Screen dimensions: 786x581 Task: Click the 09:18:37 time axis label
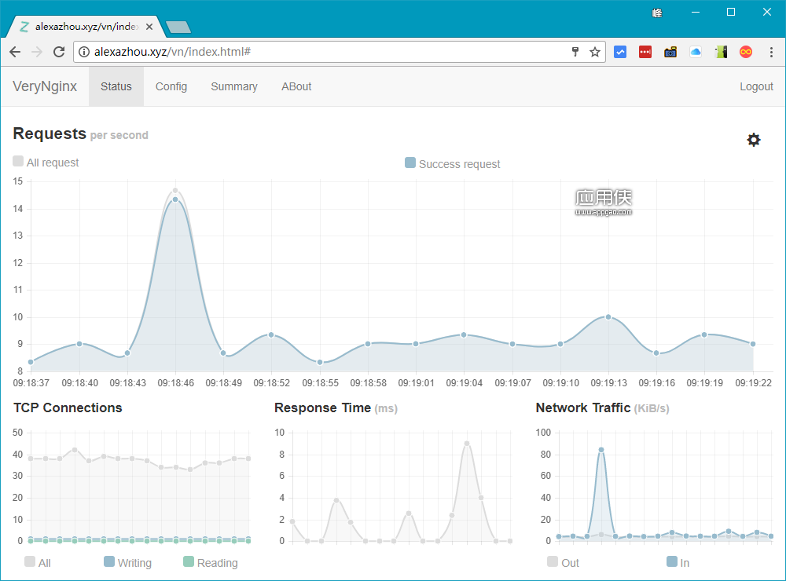[x=31, y=382]
